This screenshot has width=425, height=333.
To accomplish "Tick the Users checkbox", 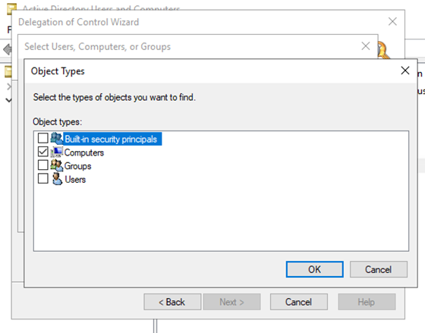I will coord(42,178).
